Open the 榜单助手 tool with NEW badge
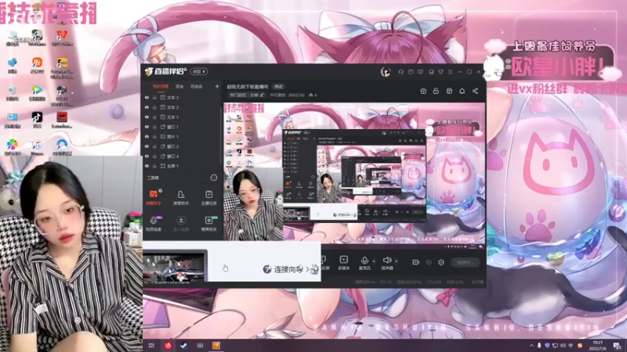The image size is (627, 352). 208,224
